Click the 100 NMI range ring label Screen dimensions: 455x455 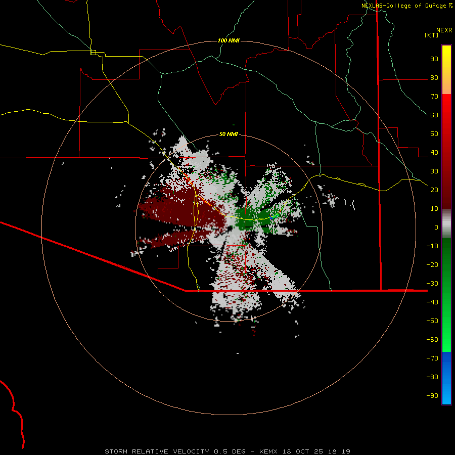tap(229, 40)
